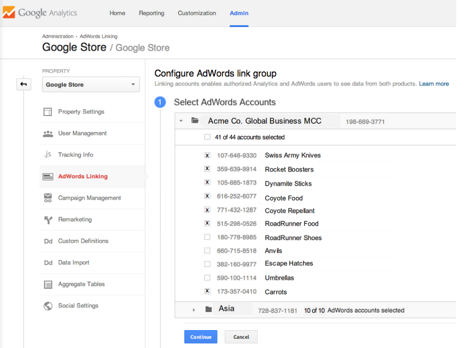
Task: Click the account ID 173-357-0410
Action: (x=237, y=291)
